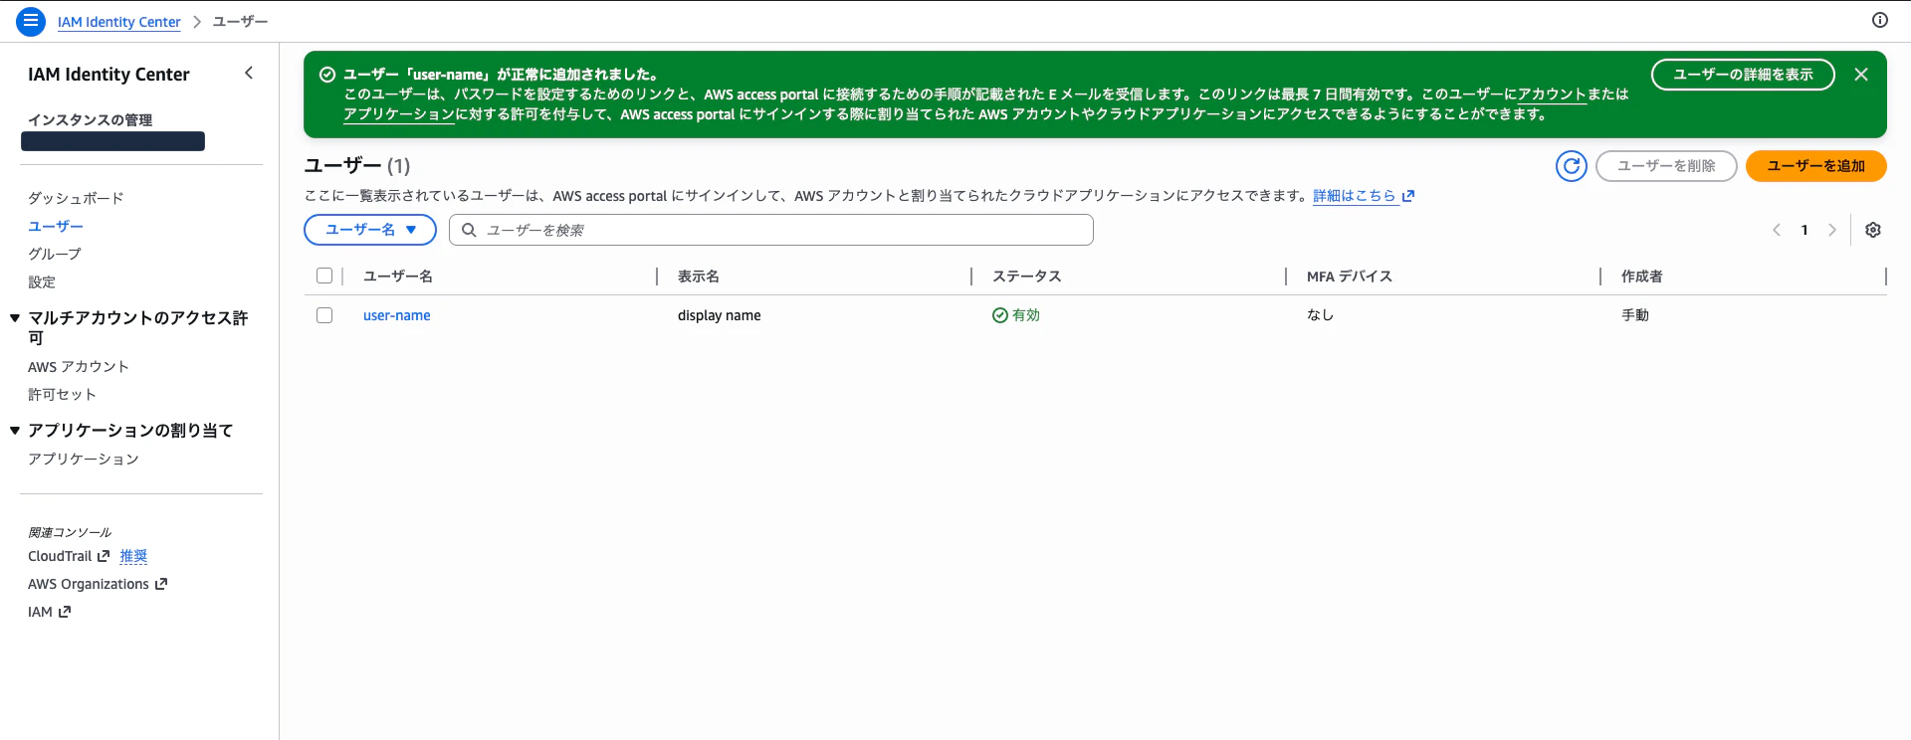Dismiss the green success banner
The image size is (1911, 740).
click(x=1861, y=75)
